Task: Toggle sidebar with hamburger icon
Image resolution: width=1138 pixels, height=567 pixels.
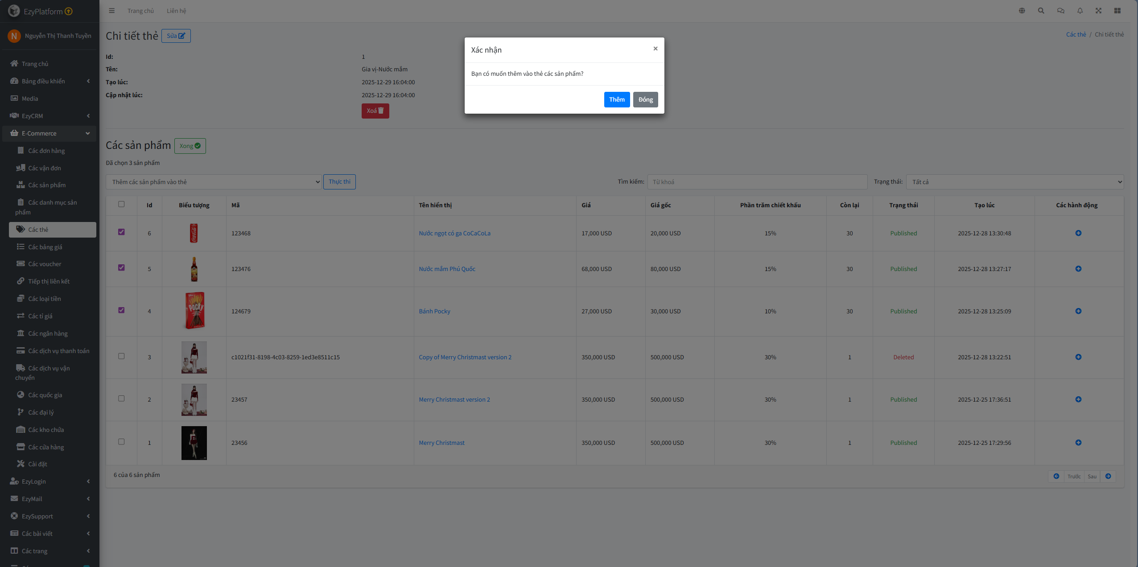Action: (112, 11)
